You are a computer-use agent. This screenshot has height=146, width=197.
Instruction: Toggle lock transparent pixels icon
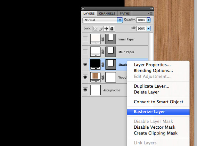pos(95,29)
